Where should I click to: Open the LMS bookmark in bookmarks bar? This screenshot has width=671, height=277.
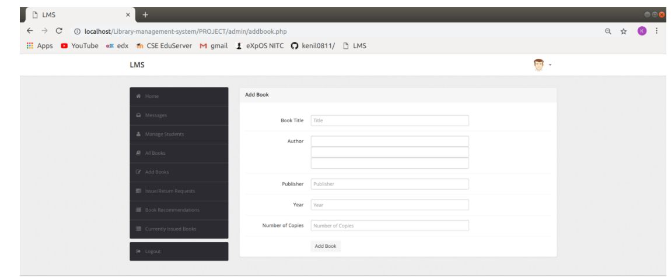pos(355,45)
